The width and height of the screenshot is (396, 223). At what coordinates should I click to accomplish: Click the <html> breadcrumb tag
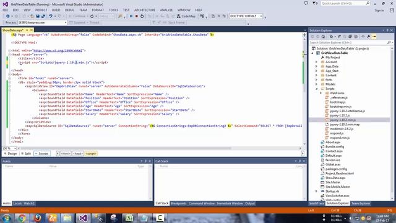pyautogui.click(x=66, y=154)
